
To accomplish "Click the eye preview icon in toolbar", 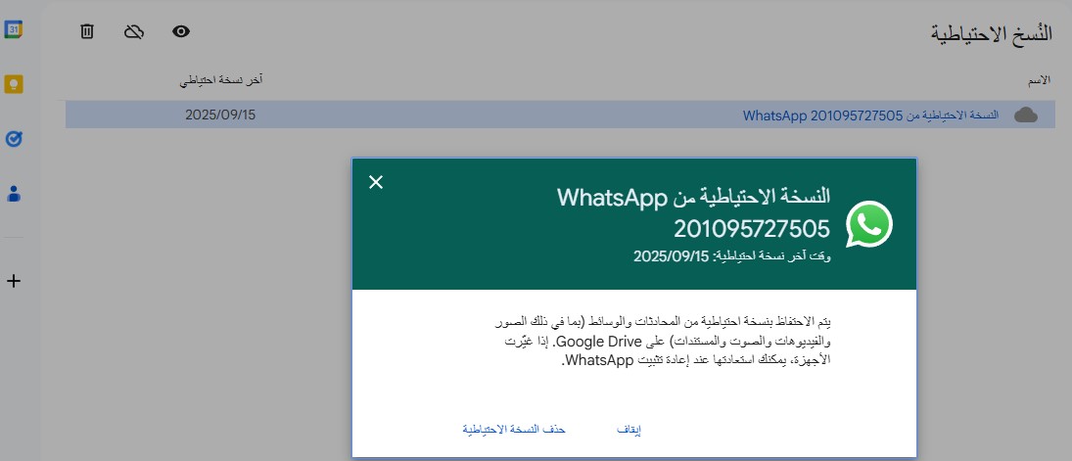I will point(181,31).
